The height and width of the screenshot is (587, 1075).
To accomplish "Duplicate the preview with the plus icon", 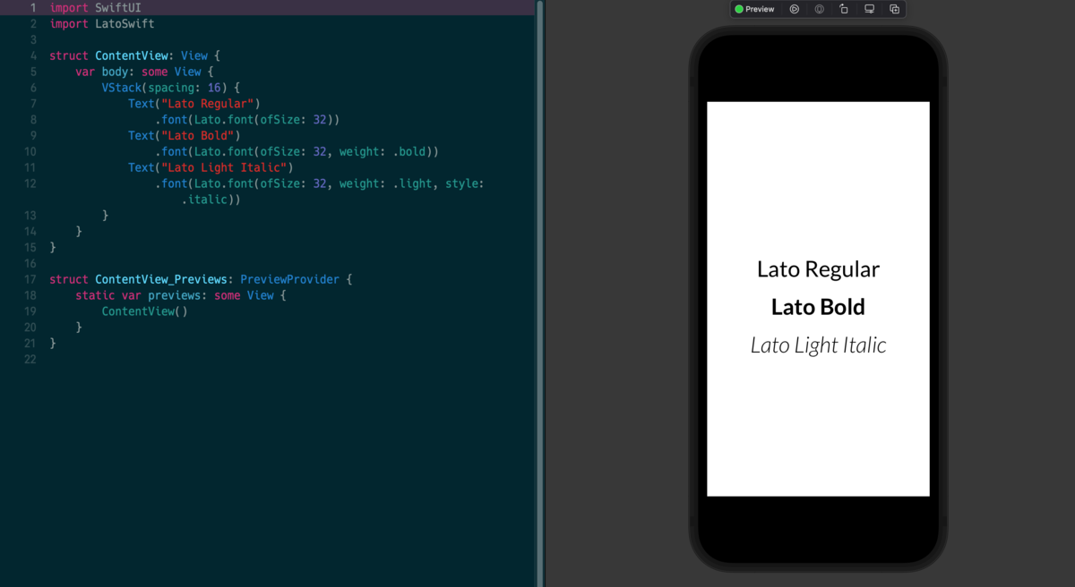I will pos(894,9).
